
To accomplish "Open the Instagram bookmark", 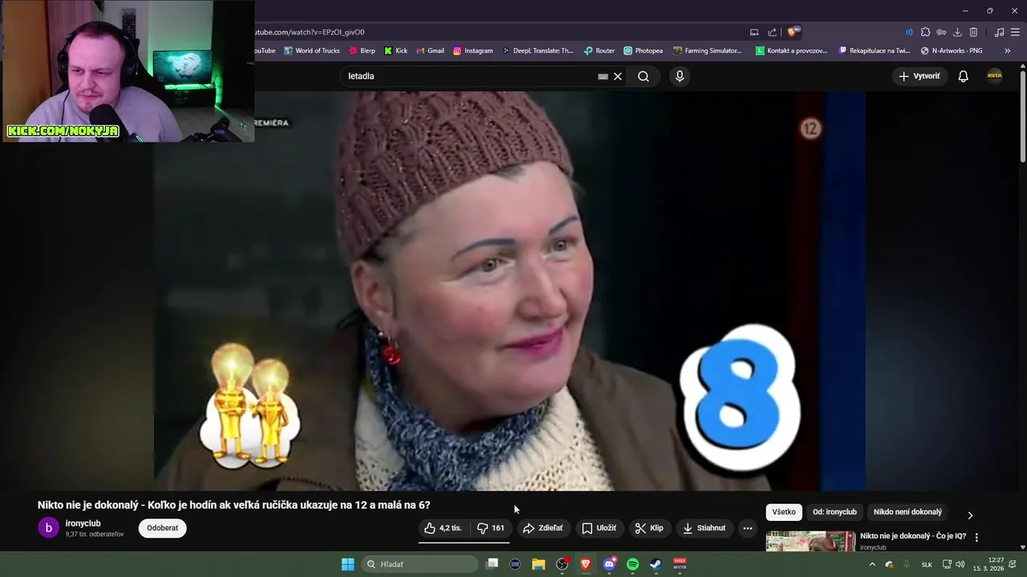I will [x=473, y=50].
